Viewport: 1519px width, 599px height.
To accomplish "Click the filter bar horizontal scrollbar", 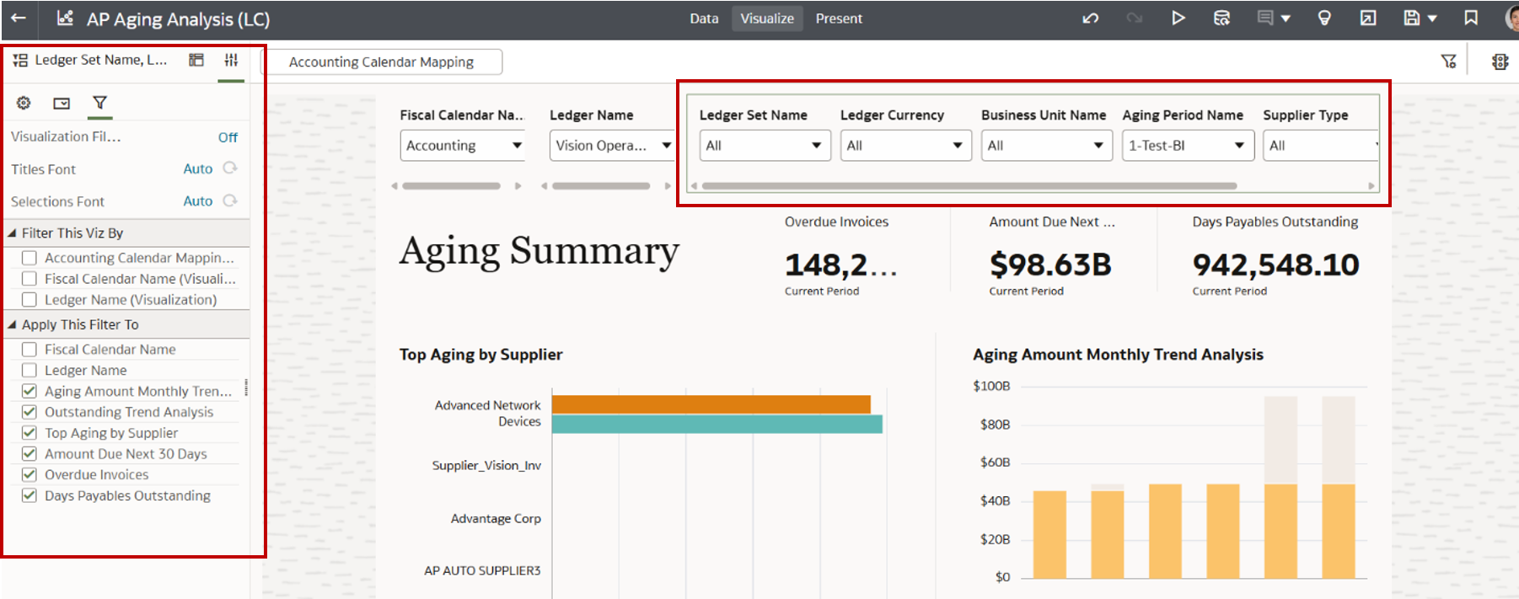I will (969, 186).
